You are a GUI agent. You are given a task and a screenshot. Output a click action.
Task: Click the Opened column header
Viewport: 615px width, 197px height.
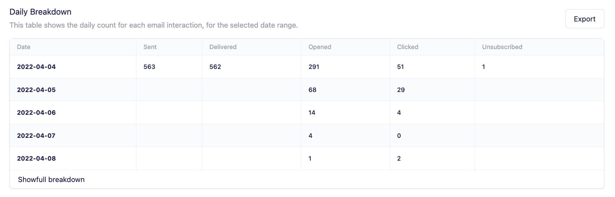320,47
